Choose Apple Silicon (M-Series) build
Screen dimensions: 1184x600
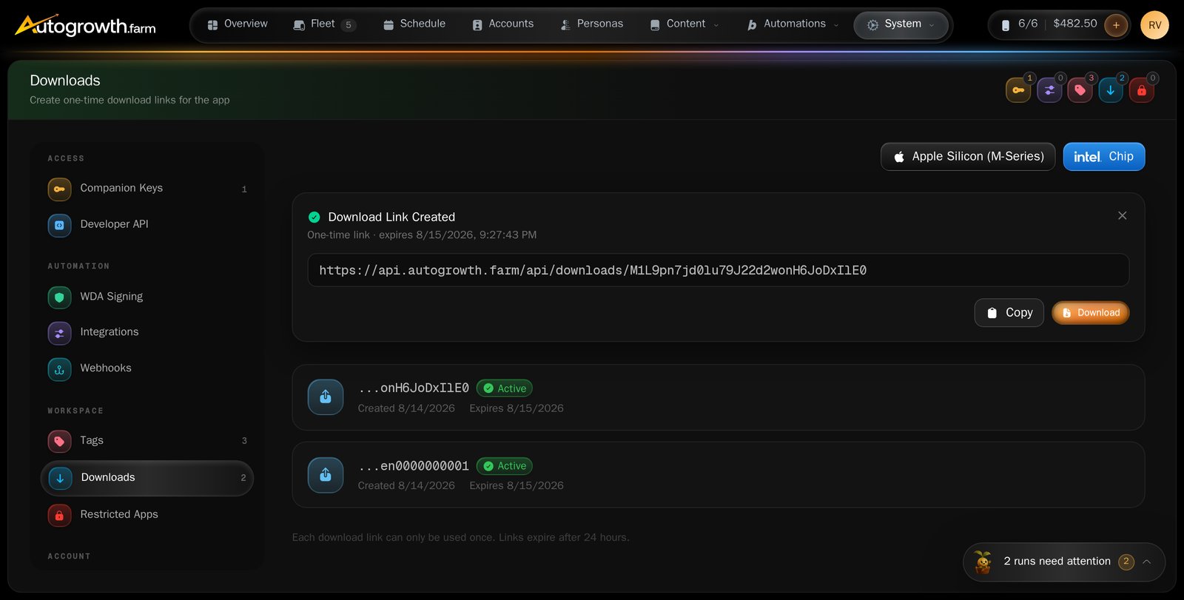(x=968, y=157)
